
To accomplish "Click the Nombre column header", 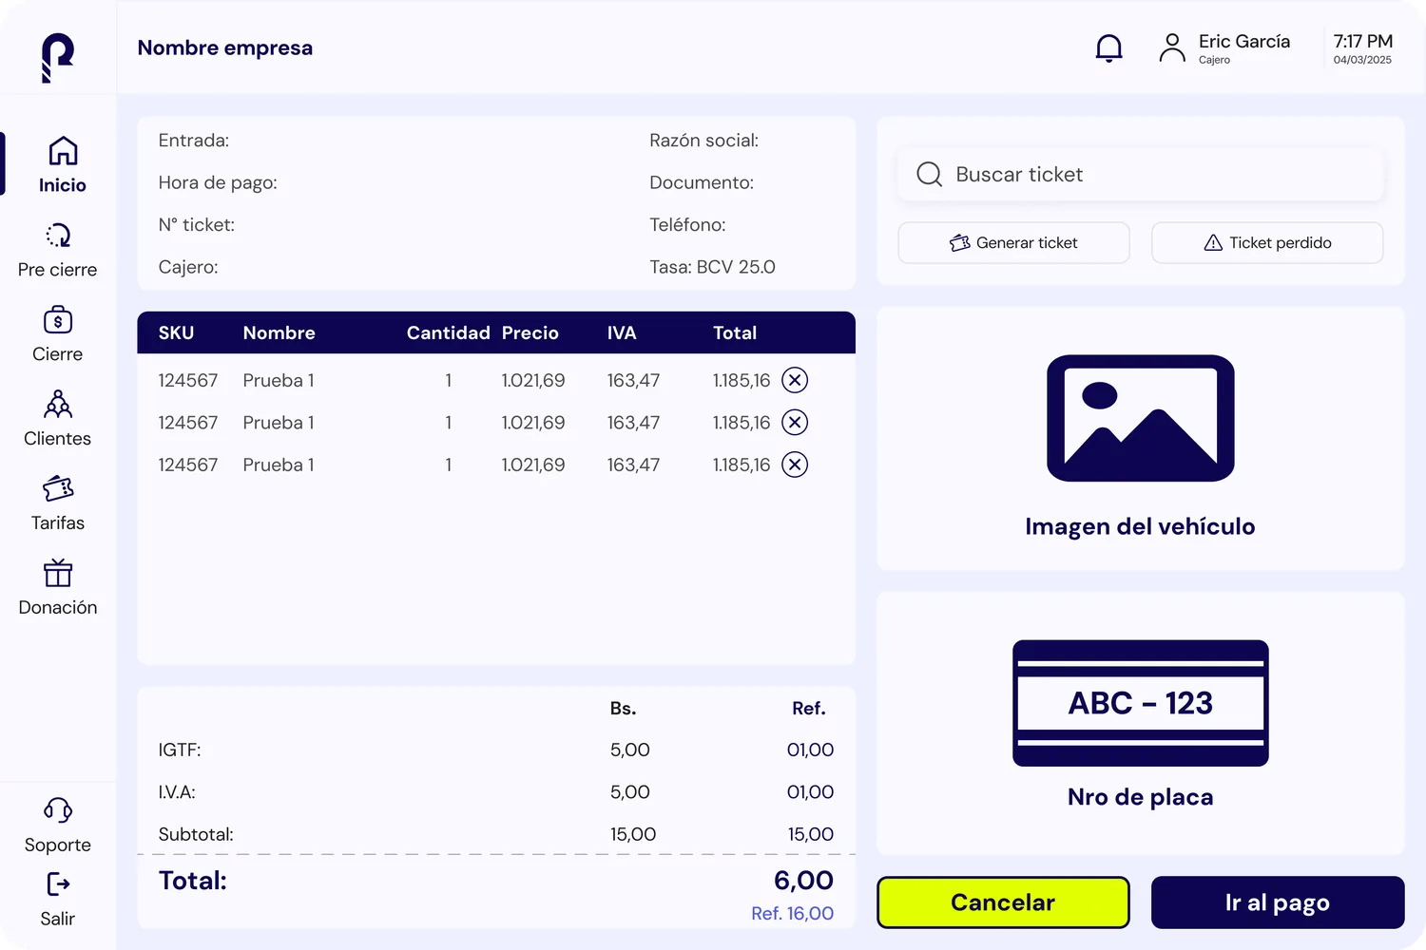I will pos(279,332).
